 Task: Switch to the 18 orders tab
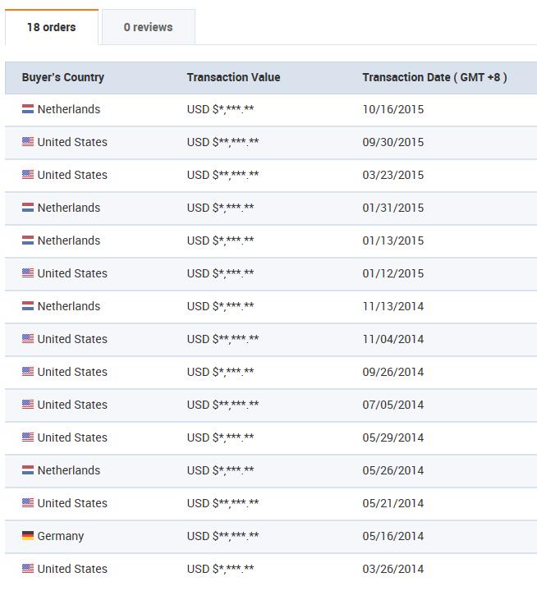52,27
